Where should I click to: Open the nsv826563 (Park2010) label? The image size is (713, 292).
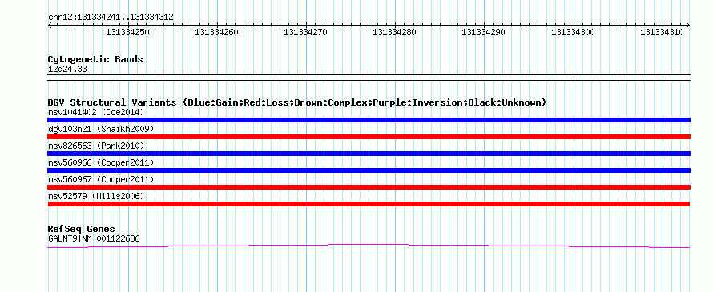click(96, 146)
